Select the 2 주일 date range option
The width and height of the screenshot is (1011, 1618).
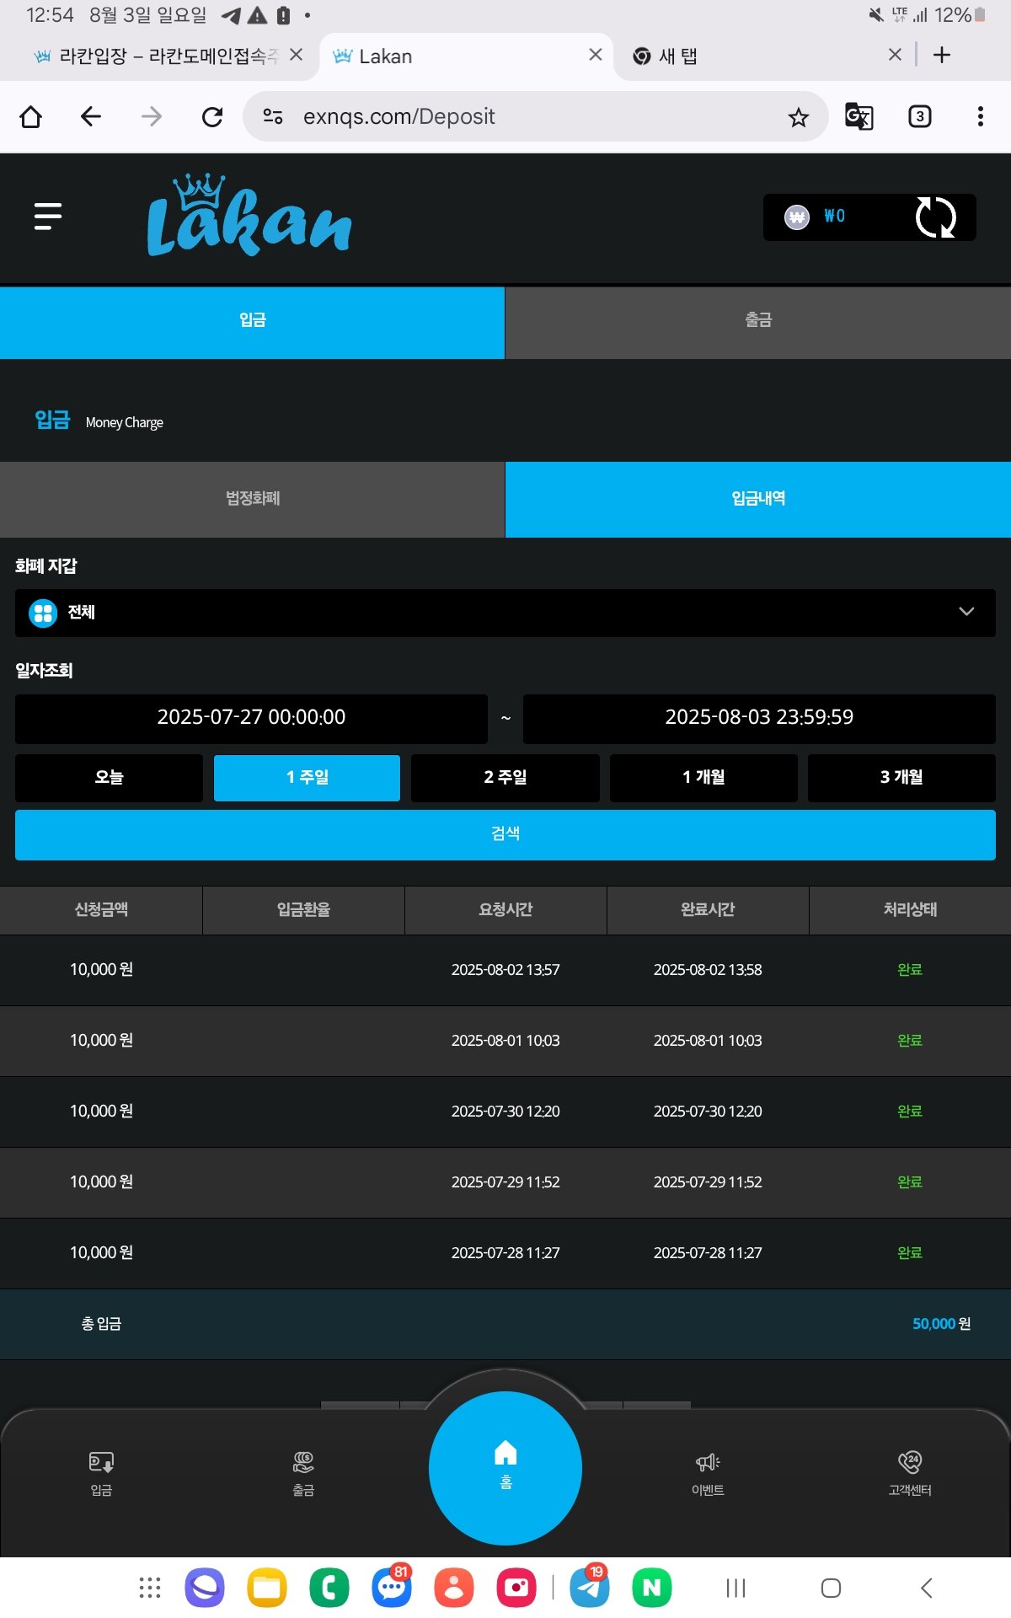point(505,777)
